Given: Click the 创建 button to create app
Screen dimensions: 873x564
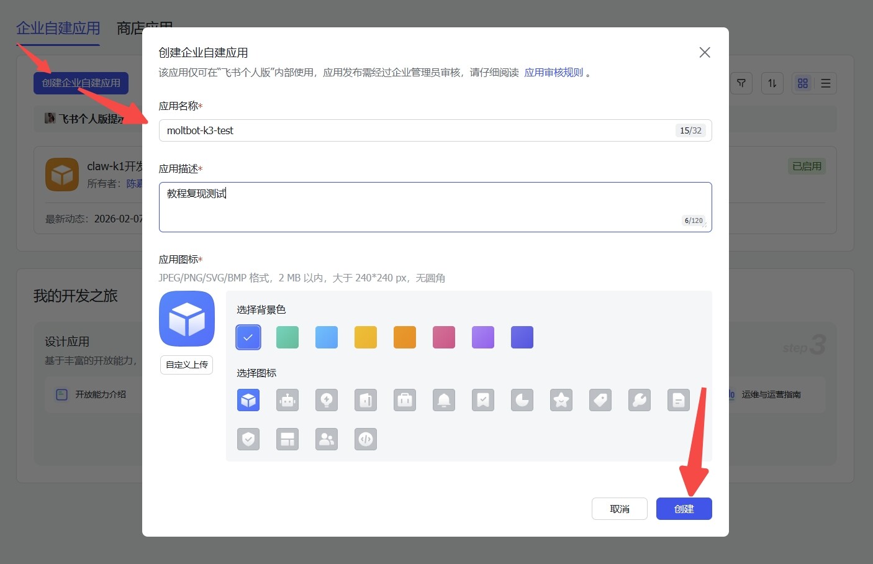Looking at the screenshot, I should [x=684, y=509].
